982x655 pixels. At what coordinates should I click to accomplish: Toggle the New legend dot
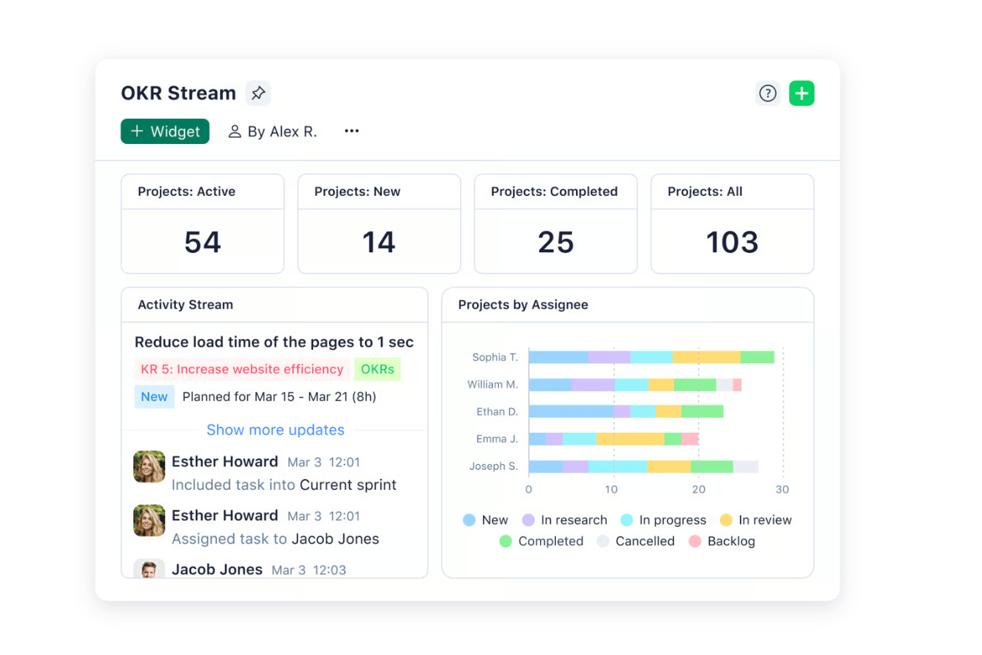tap(469, 520)
